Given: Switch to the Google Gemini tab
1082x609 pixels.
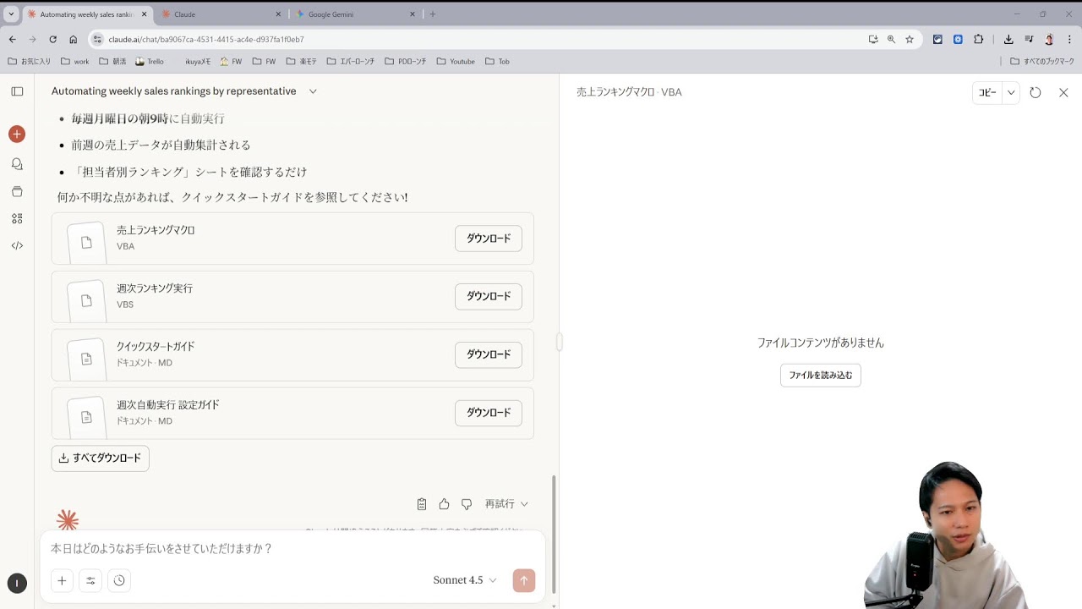Looking at the screenshot, I should click(355, 14).
